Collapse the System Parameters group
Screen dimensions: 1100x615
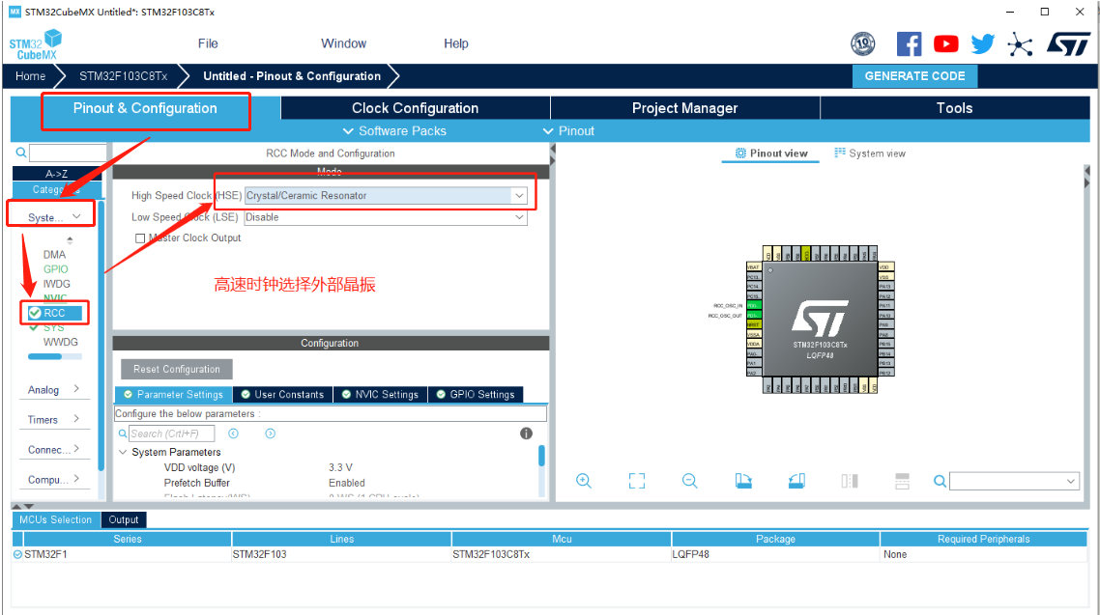123,453
